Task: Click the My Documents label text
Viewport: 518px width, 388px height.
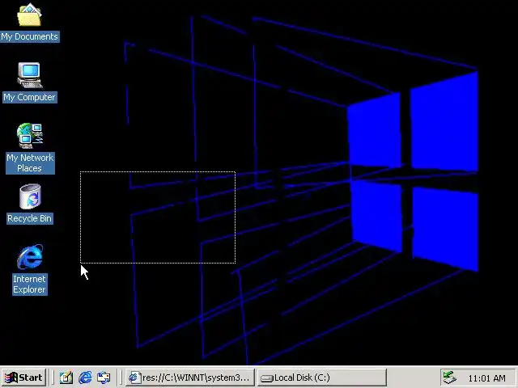Action: (x=29, y=36)
